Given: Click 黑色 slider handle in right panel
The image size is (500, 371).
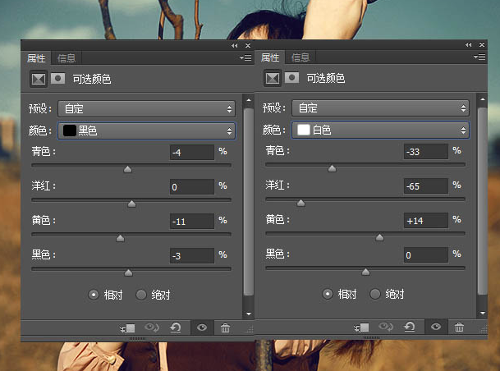Looking at the screenshot, I should (x=365, y=272).
